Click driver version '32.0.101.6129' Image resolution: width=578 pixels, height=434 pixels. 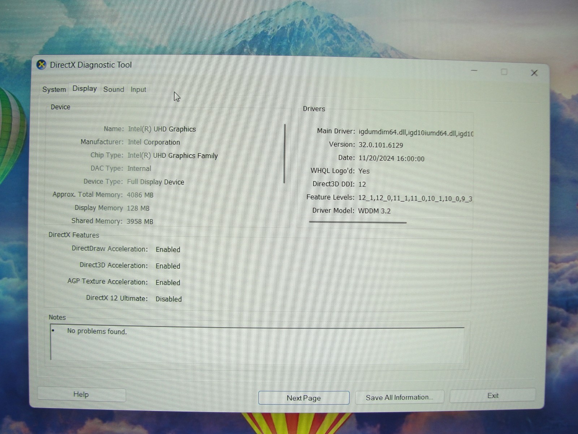coord(380,145)
